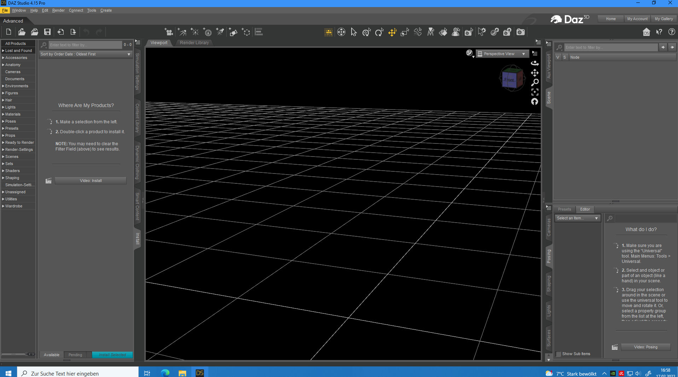Open a file with the folder icon
The height and width of the screenshot is (377, 678).
[22, 32]
